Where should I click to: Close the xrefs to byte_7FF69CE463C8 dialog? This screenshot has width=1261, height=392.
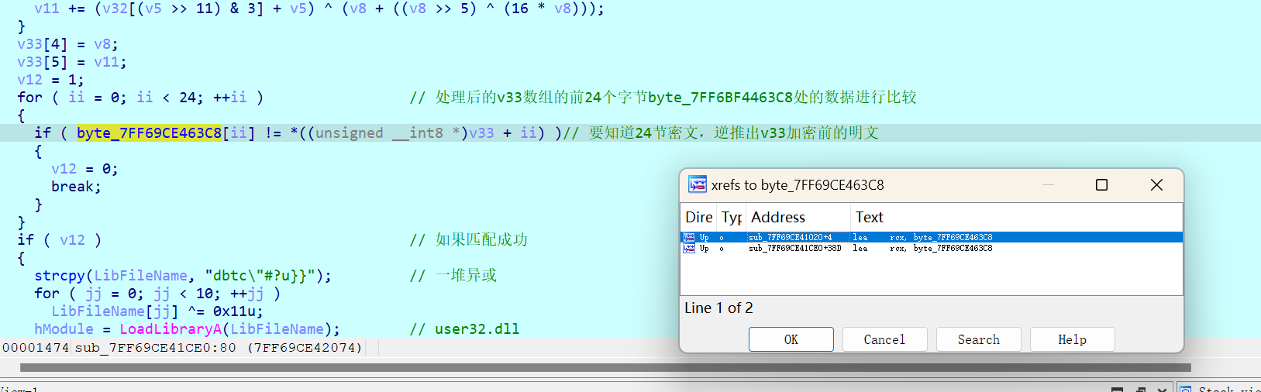coord(1156,184)
